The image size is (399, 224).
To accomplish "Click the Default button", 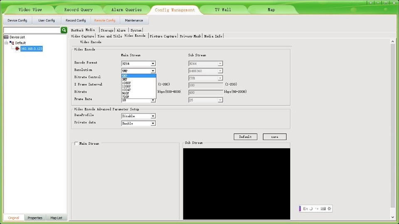I will pyautogui.click(x=245, y=137).
